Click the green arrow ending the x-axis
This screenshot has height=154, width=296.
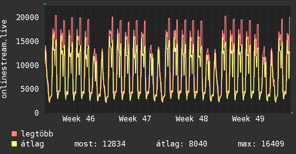[x=292, y=113]
